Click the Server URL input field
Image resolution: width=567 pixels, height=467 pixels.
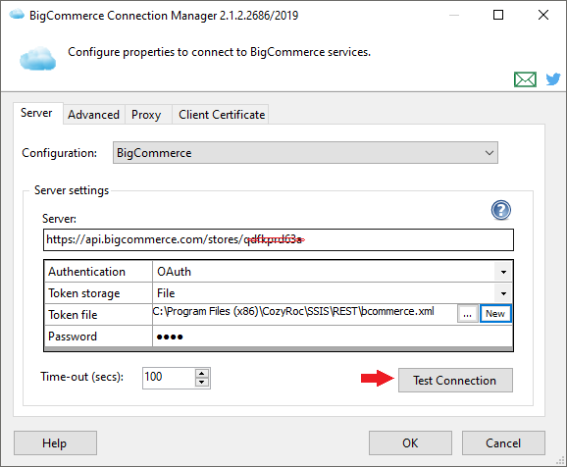278,239
